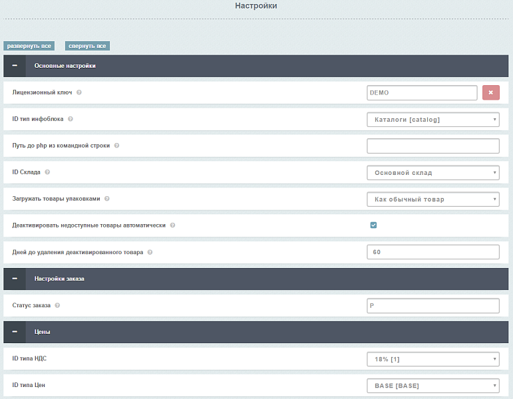Viewport: 513px width, 399px height.
Task: Click help icon for Путь до php
Action: pos(116,146)
